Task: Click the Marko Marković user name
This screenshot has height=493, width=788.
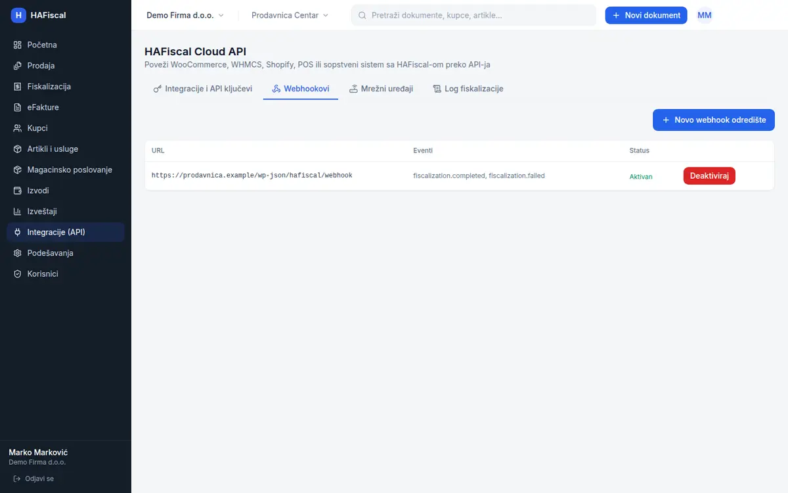Action: (x=38, y=452)
